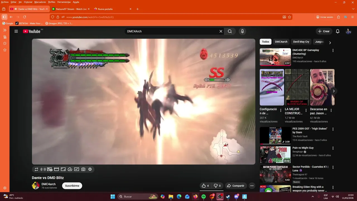Open Spotify from the taskbar
This screenshot has width=357, height=201.
tap(204, 197)
